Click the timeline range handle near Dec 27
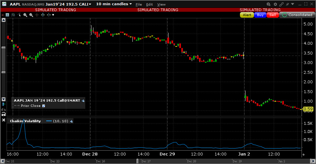 tap(137, 161)
